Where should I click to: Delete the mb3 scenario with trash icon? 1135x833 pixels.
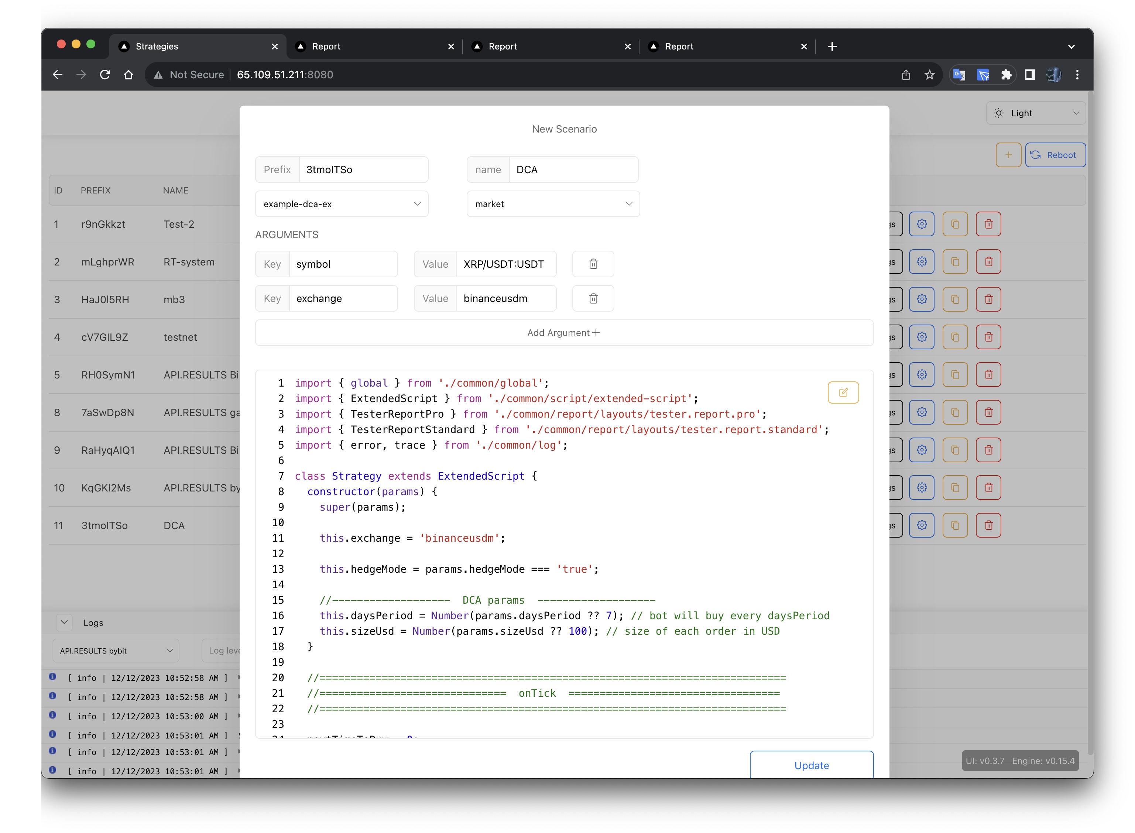point(988,299)
